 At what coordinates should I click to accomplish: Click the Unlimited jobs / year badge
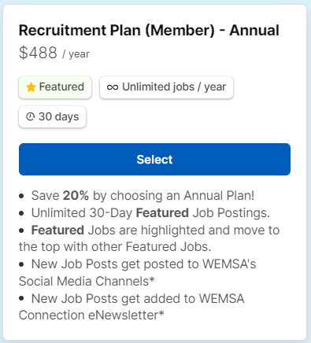[166, 87]
